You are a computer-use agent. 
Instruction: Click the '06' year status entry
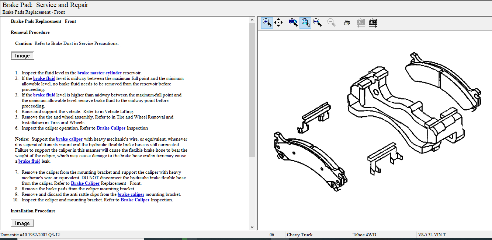pos(272,235)
